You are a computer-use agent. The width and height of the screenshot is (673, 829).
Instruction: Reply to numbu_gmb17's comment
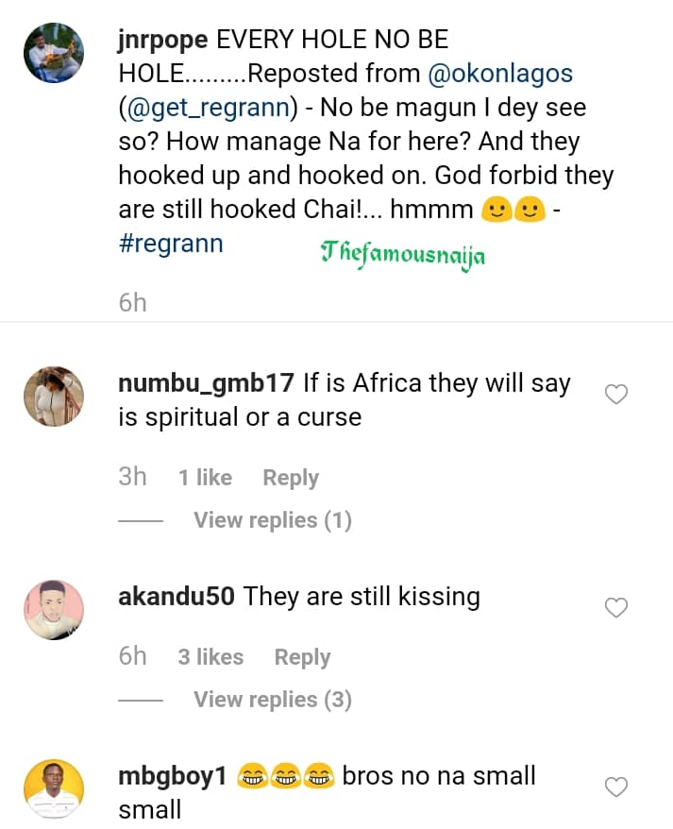[291, 478]
